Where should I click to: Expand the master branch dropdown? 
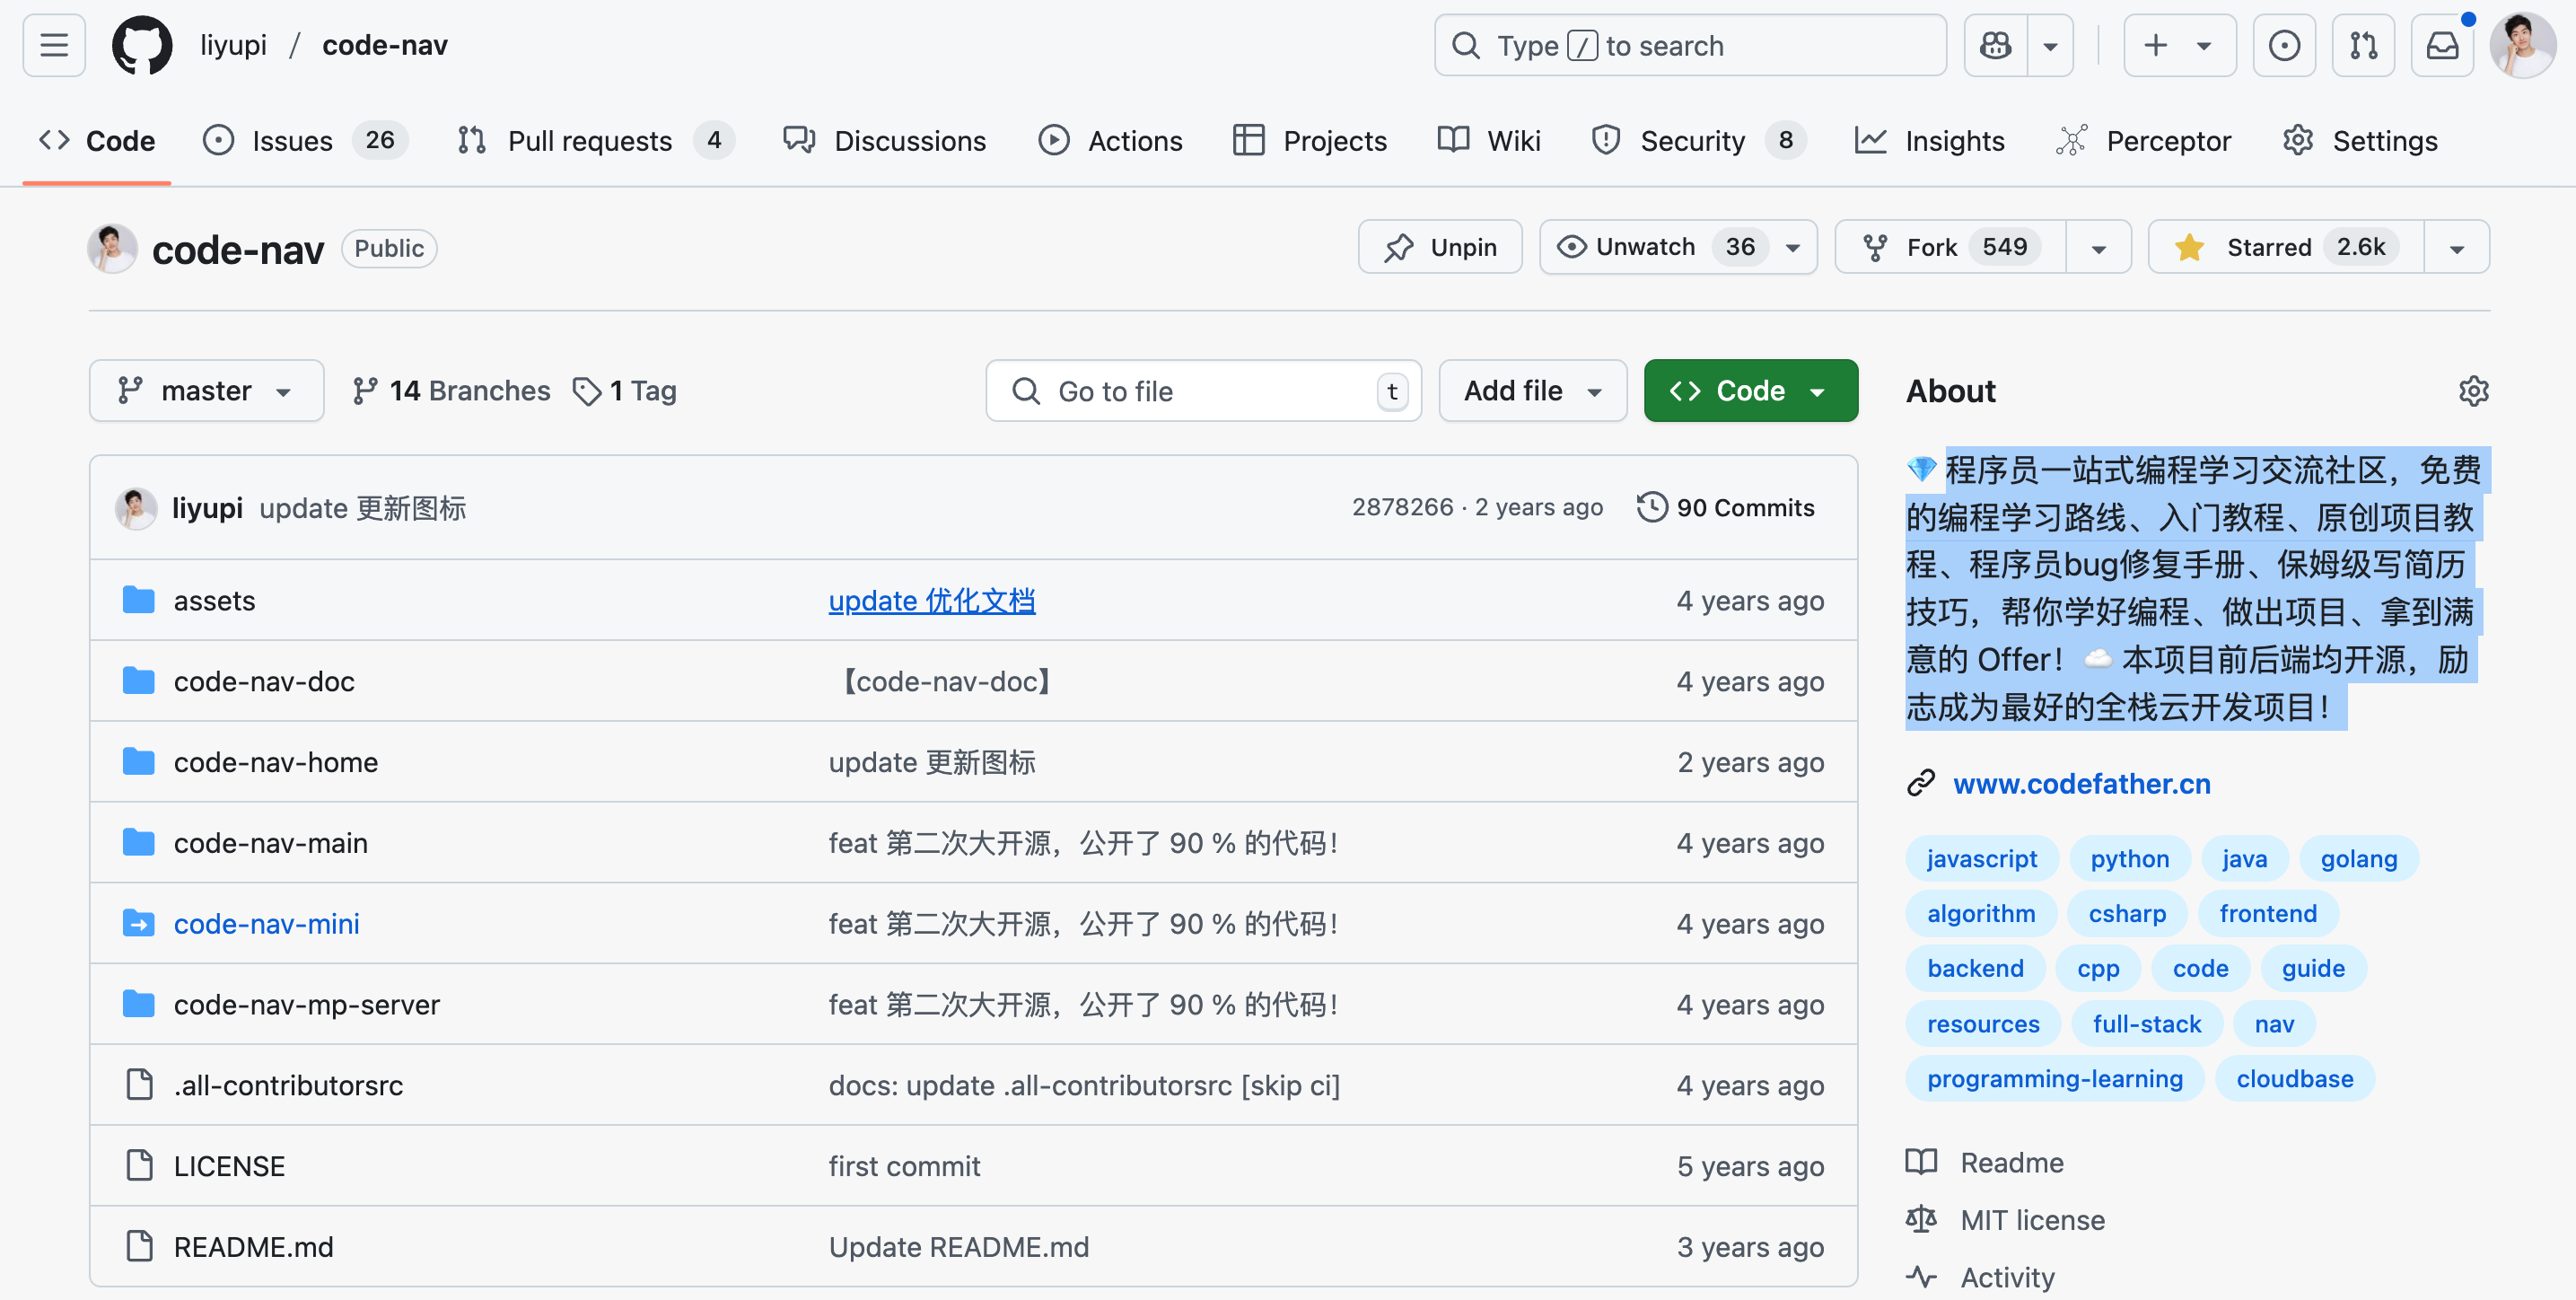206,391
